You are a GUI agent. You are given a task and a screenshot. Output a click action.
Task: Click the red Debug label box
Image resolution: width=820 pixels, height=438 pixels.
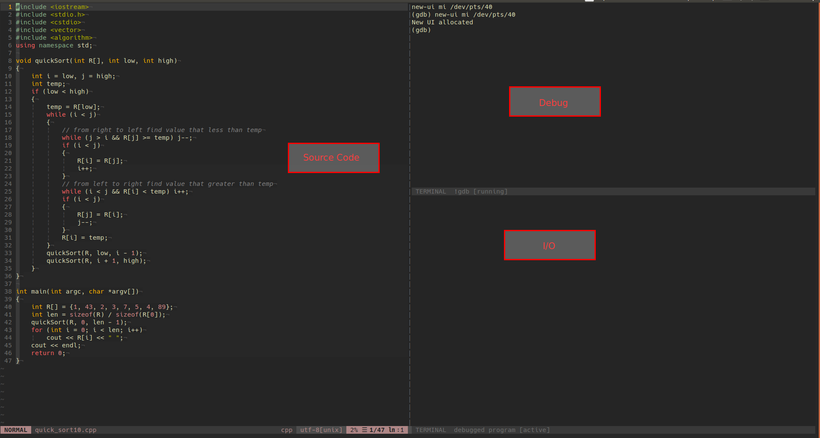[554, 102]
